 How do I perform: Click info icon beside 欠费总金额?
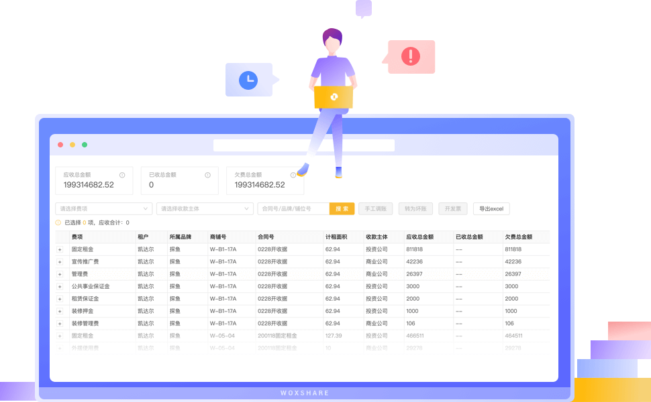pyautogui.click(x=293, y=175)
